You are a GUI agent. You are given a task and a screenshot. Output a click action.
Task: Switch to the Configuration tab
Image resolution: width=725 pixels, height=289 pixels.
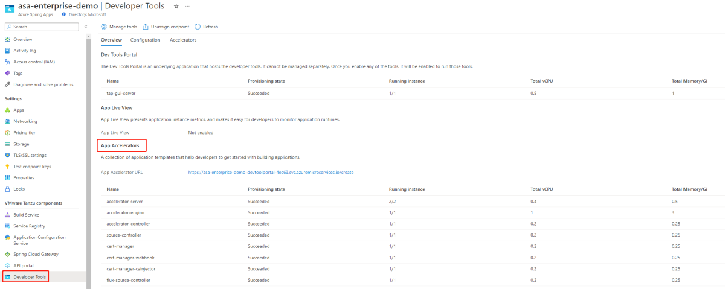coord(146,40)
